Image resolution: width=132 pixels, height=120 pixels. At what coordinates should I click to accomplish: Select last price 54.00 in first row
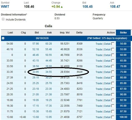pos(10,44)
